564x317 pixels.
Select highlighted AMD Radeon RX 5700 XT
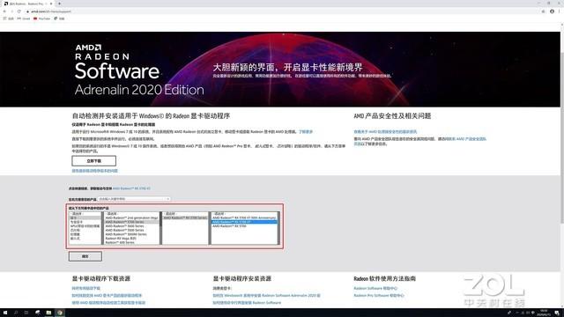(x=244, y=222)
